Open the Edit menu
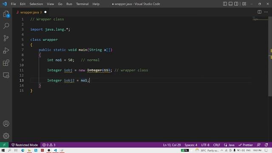The width and height of the screenshot is (272, 153). [x=23, y=4]
